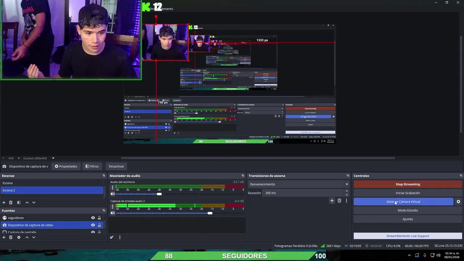Hide the Dispositivo de captura de video source
Image resolution: width=464 pixels, height=261 pixels.
coord(93,225)
